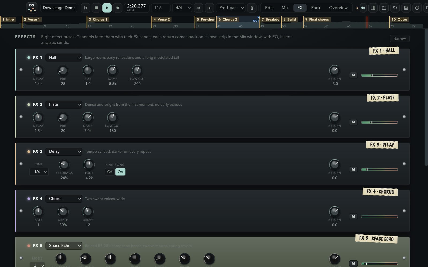Image resolution: width=428 pixels, height=267 pixels.
Task: Click the DS app logo icon
Action: click(32, 8)
